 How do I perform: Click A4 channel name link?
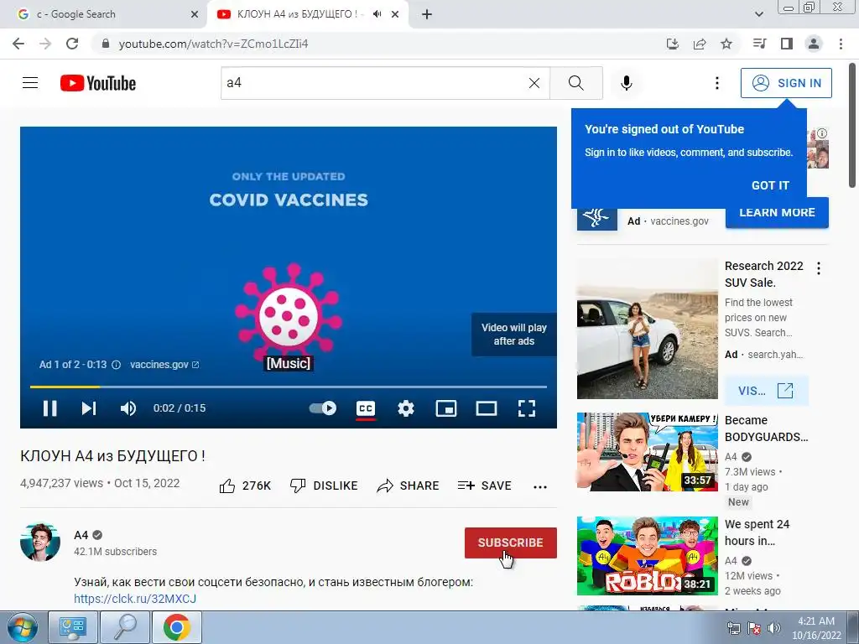pyautogui.click(x=81, y=535)
